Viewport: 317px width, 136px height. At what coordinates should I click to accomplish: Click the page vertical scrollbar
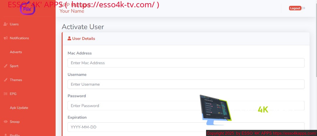(x=316, y=40)
